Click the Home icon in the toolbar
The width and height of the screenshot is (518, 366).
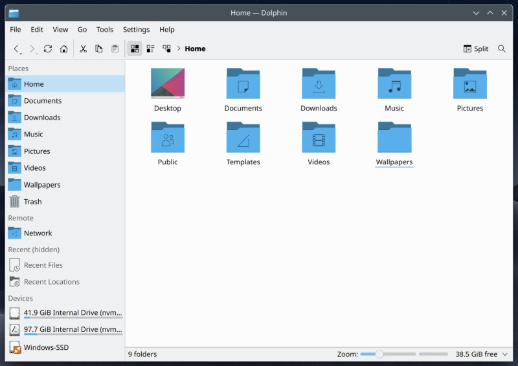(x=63, y=48)
